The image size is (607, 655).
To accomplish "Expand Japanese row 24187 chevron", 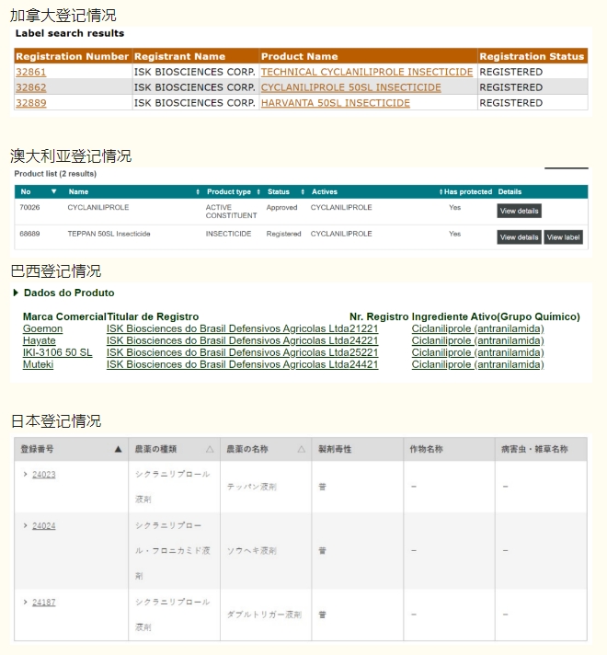I will pyautogui.click(x=25, y=602).
